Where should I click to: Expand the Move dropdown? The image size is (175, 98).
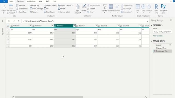tap(62, 9)
